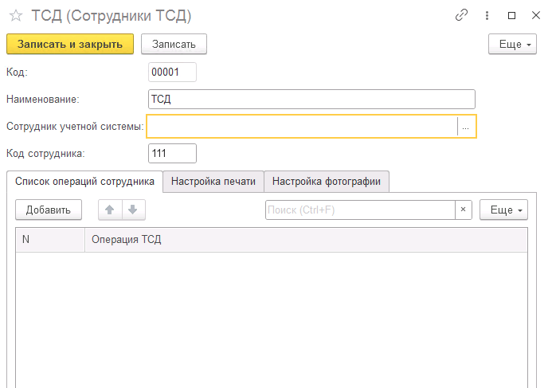Clear the search field with X
Viewport: 552px width, 388px height.
464,210
